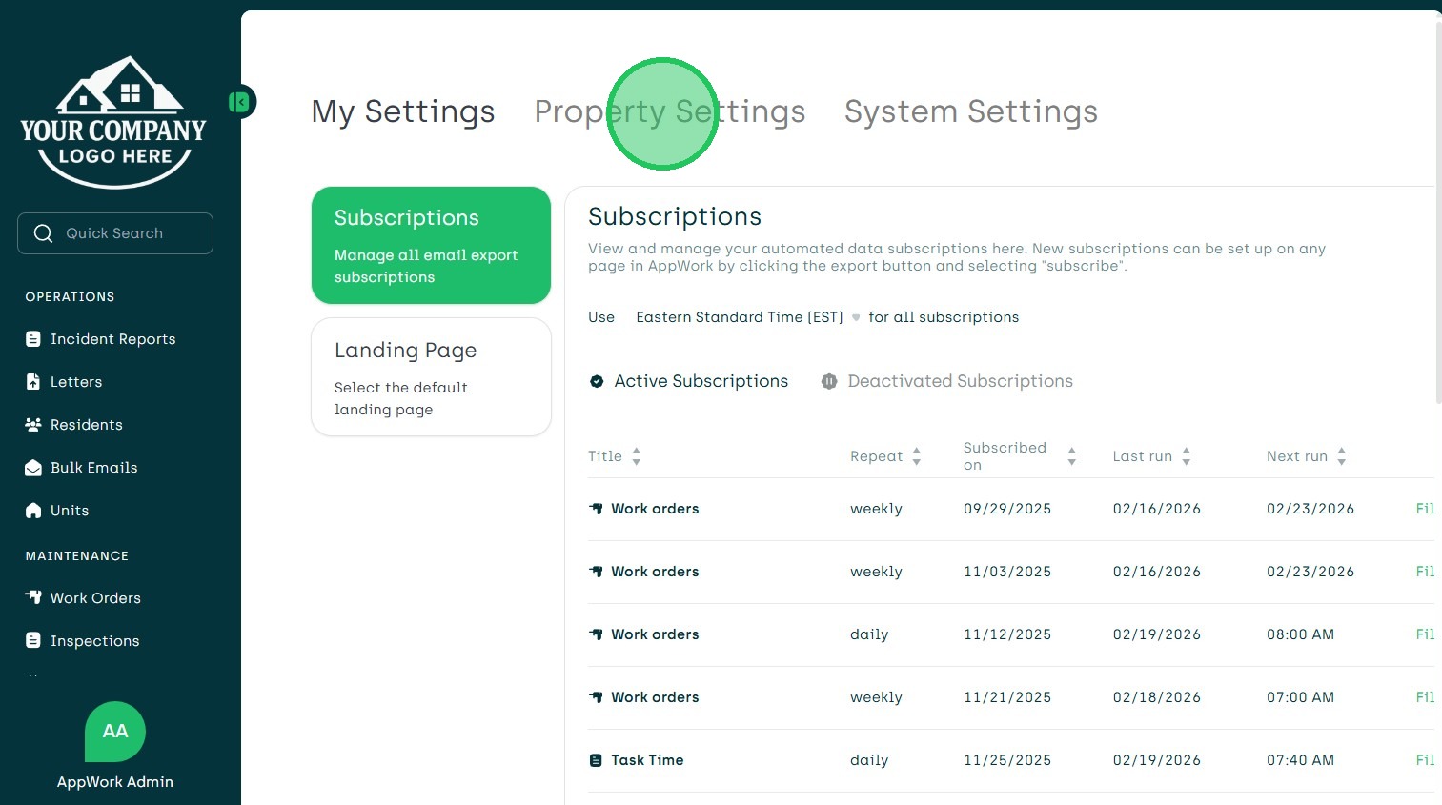Sort subscriptions by Title column
The height and width of the screenshot is (805, 1442).
[x=637, y=456]
